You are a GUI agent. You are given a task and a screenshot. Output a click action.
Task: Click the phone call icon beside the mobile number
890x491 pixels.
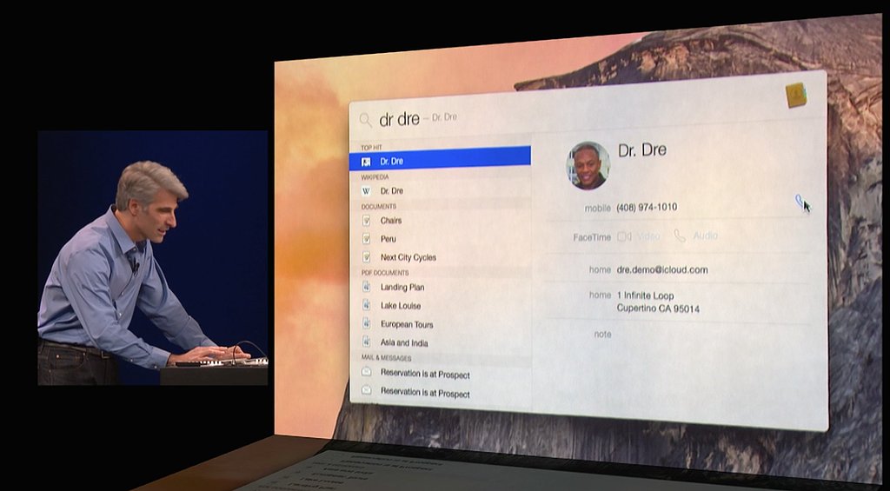tap(800, 201)
